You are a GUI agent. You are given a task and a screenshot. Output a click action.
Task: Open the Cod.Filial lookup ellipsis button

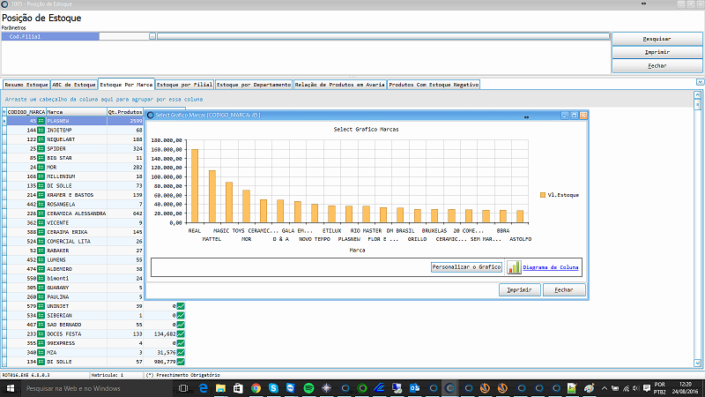click(x=152, y=36)
